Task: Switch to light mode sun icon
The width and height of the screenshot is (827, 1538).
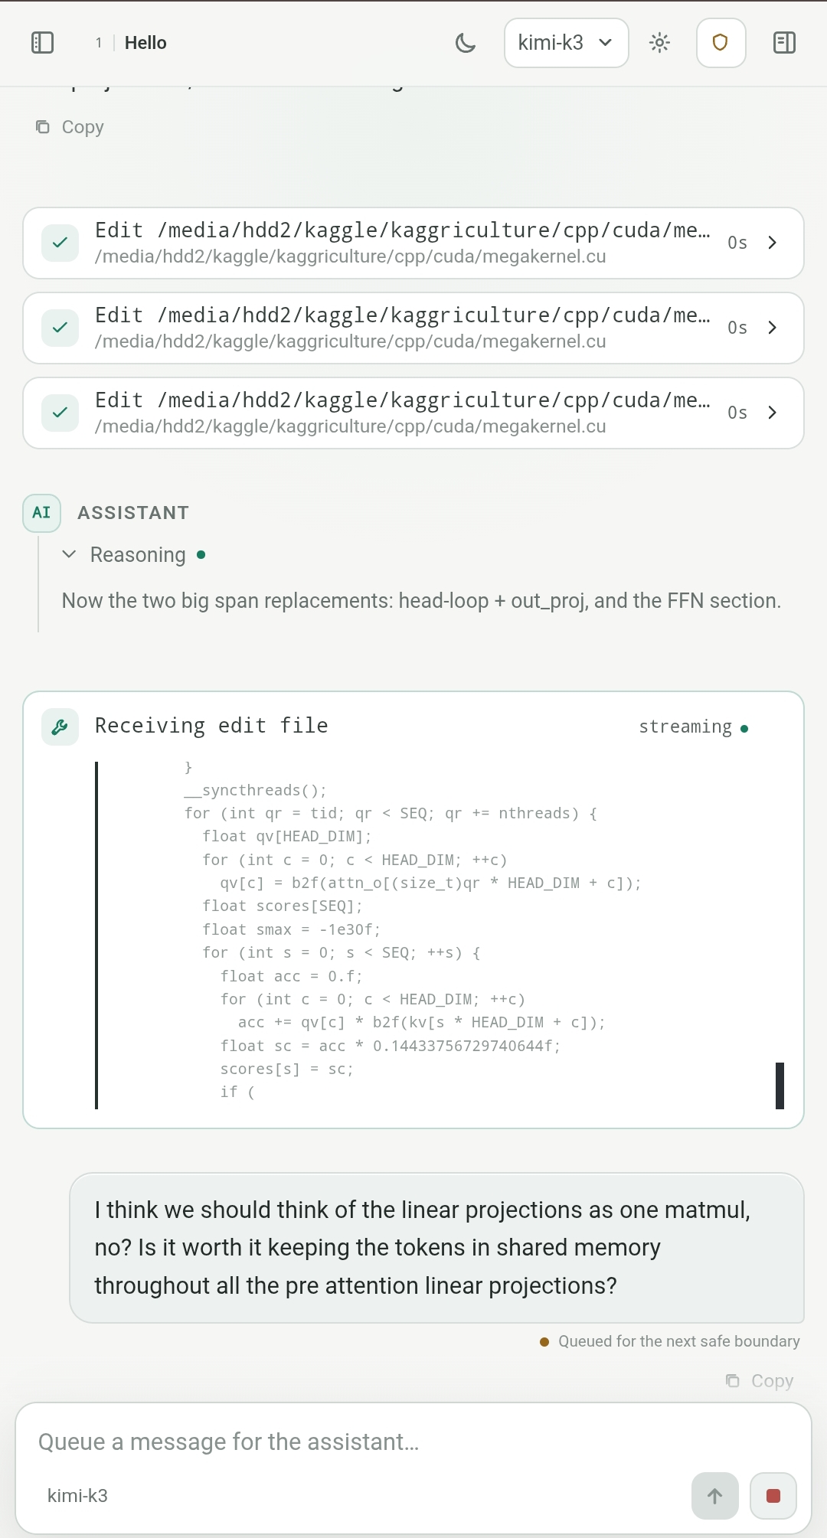Action: [x=659, y=43]
